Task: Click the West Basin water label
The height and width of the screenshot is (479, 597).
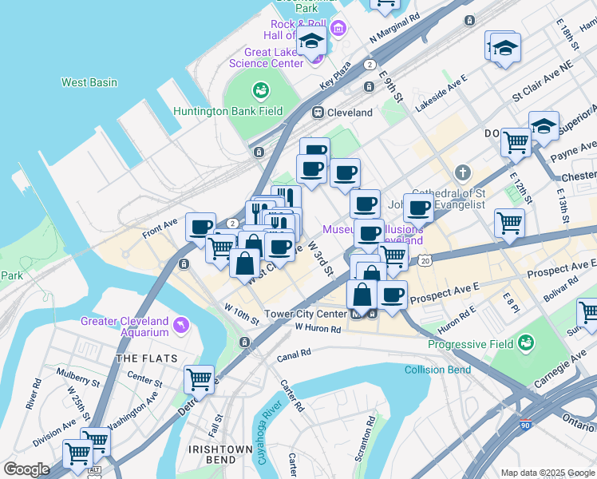Action: pos(89,82)
